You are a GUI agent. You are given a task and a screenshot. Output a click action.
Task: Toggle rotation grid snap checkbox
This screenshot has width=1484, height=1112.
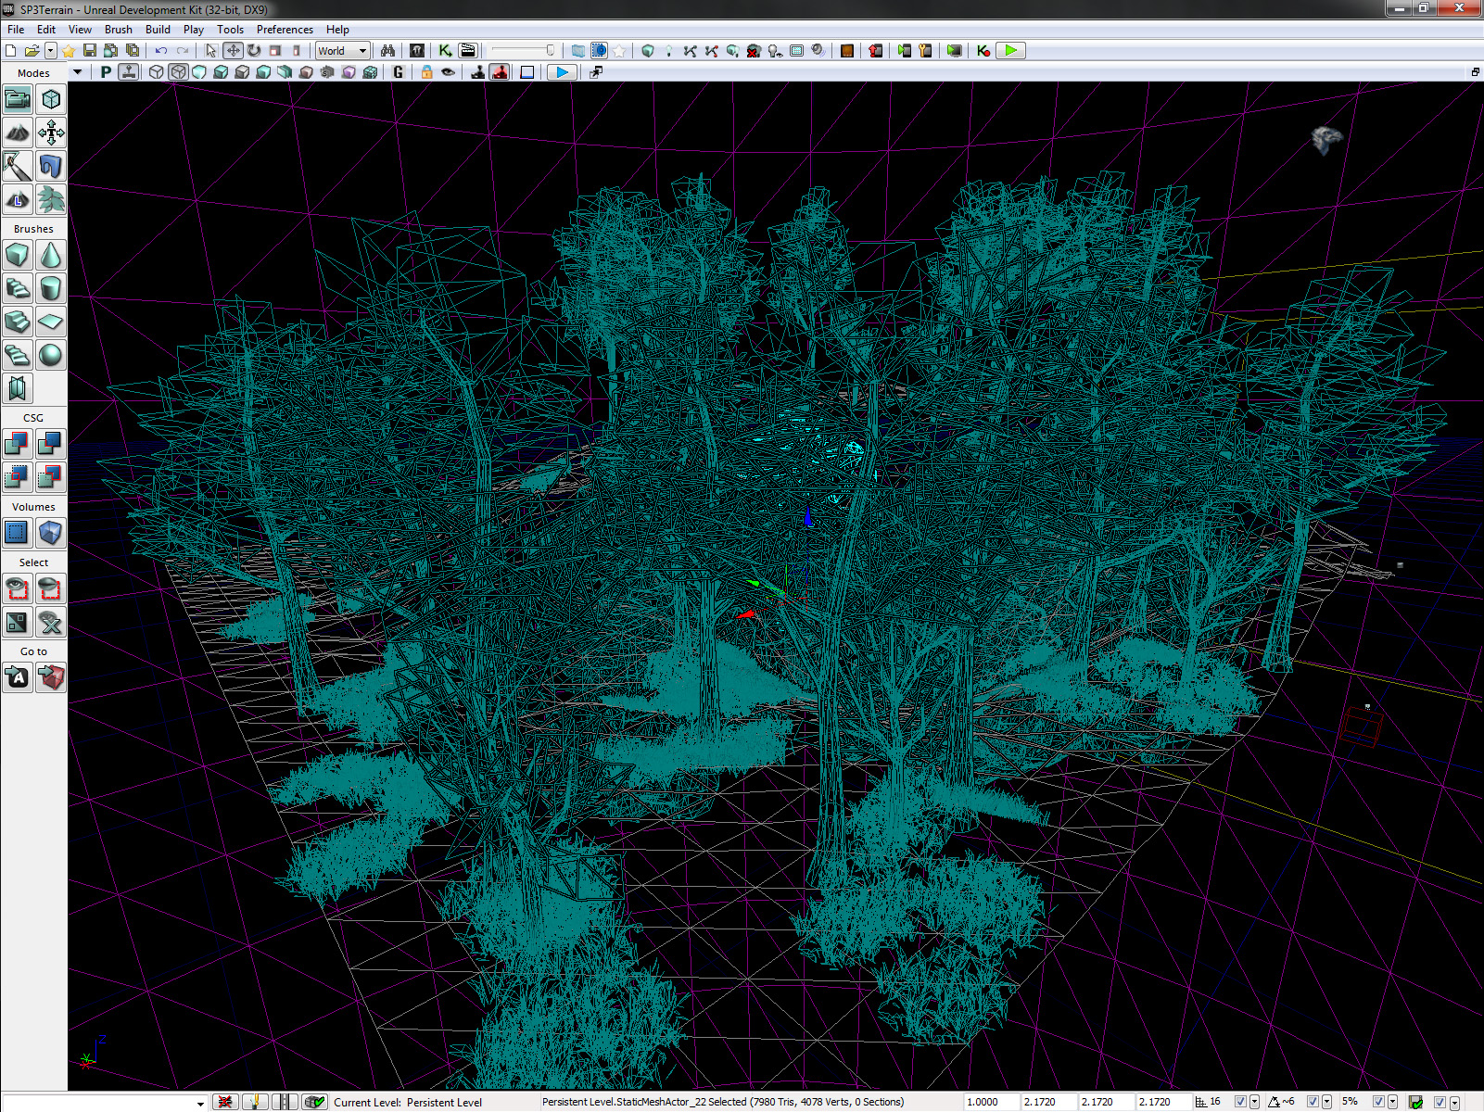[1313, 1102]
